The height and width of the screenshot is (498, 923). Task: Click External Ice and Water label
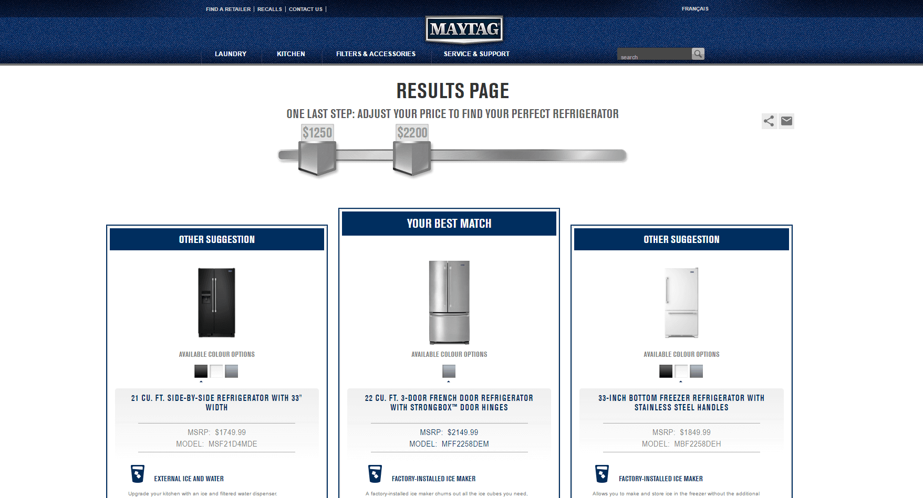[189, 479]
